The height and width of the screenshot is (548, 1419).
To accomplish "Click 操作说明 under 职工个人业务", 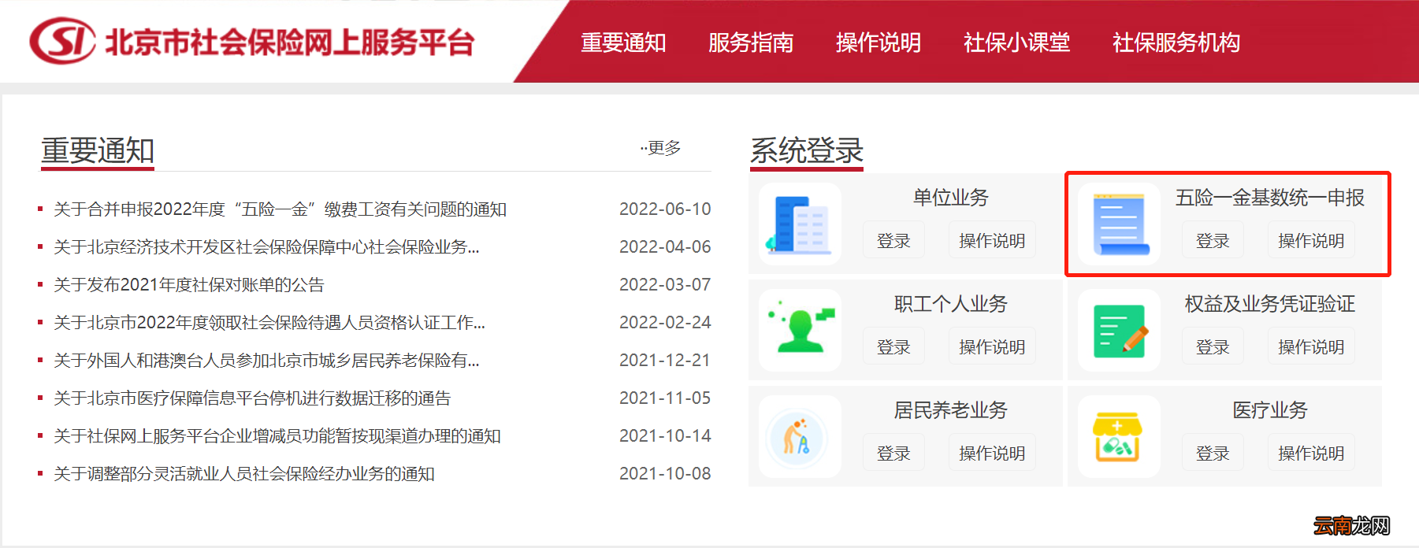I will [x=992, y=347].
